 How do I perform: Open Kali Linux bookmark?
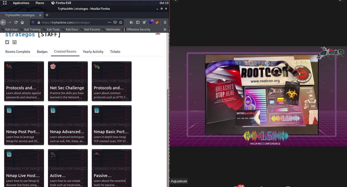10,30
